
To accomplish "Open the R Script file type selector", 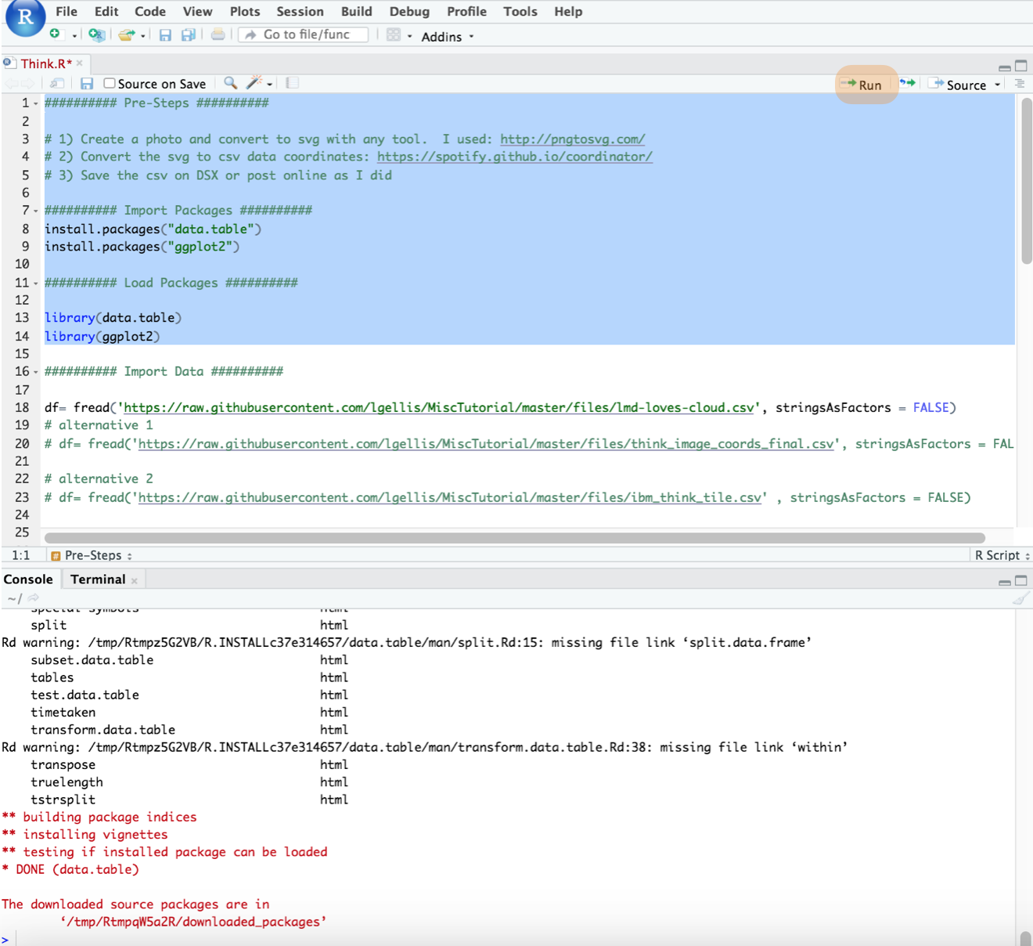I will tap(1002, 555).
